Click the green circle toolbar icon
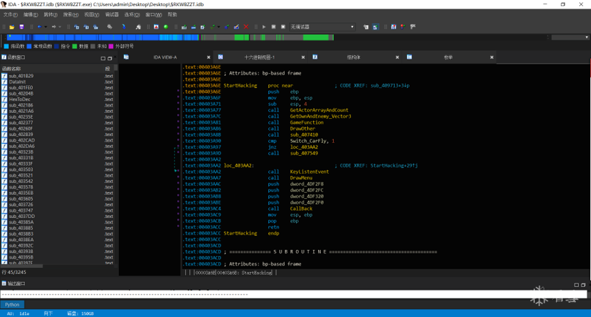Screen dimensions: 591x317 [x=166, y=27]
